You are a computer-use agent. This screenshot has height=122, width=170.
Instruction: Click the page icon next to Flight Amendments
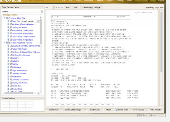click(8, 70)
